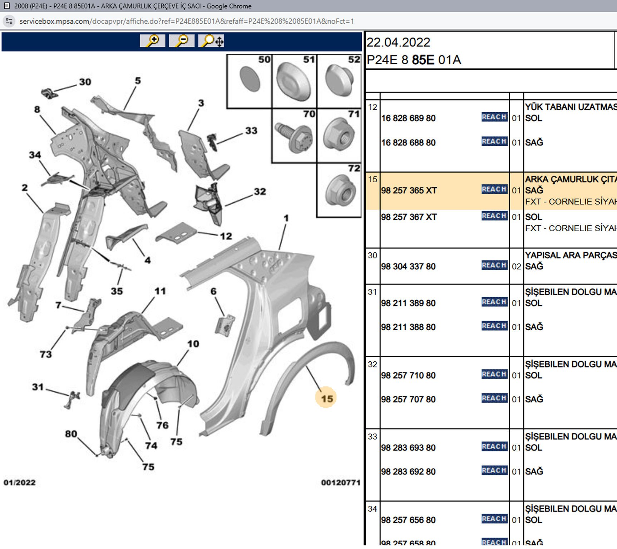Image resolution: width=617 pixels, height=549 pixels.
Task: Click part number 98 257 367 XT
Action: point(409,217)
